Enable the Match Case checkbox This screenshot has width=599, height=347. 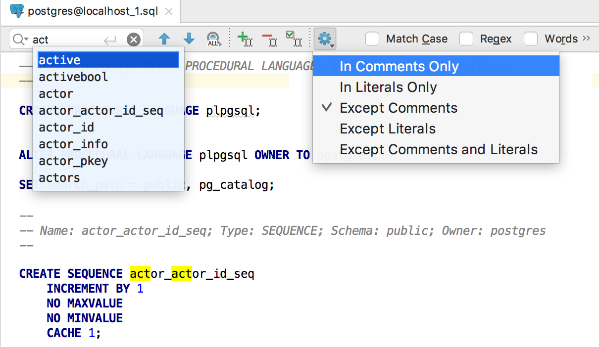372,39
